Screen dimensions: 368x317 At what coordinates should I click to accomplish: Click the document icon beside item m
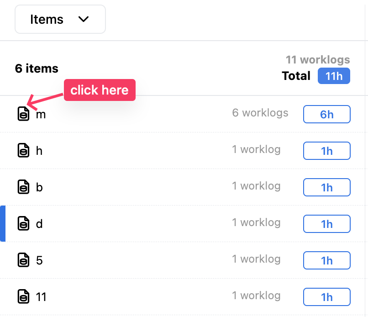tap(23, 114)
